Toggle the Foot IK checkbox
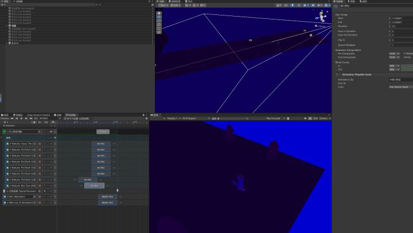This screenshot has width=413, height=233. 391,84
